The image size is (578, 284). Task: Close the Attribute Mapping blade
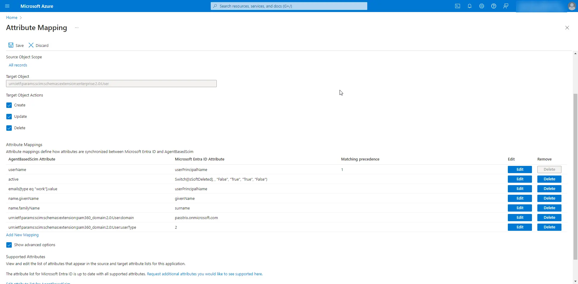click(x=567, y=28)
